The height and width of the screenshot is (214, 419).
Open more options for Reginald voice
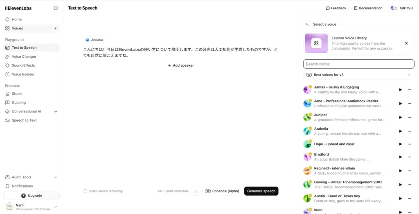[x=409, y=171]
